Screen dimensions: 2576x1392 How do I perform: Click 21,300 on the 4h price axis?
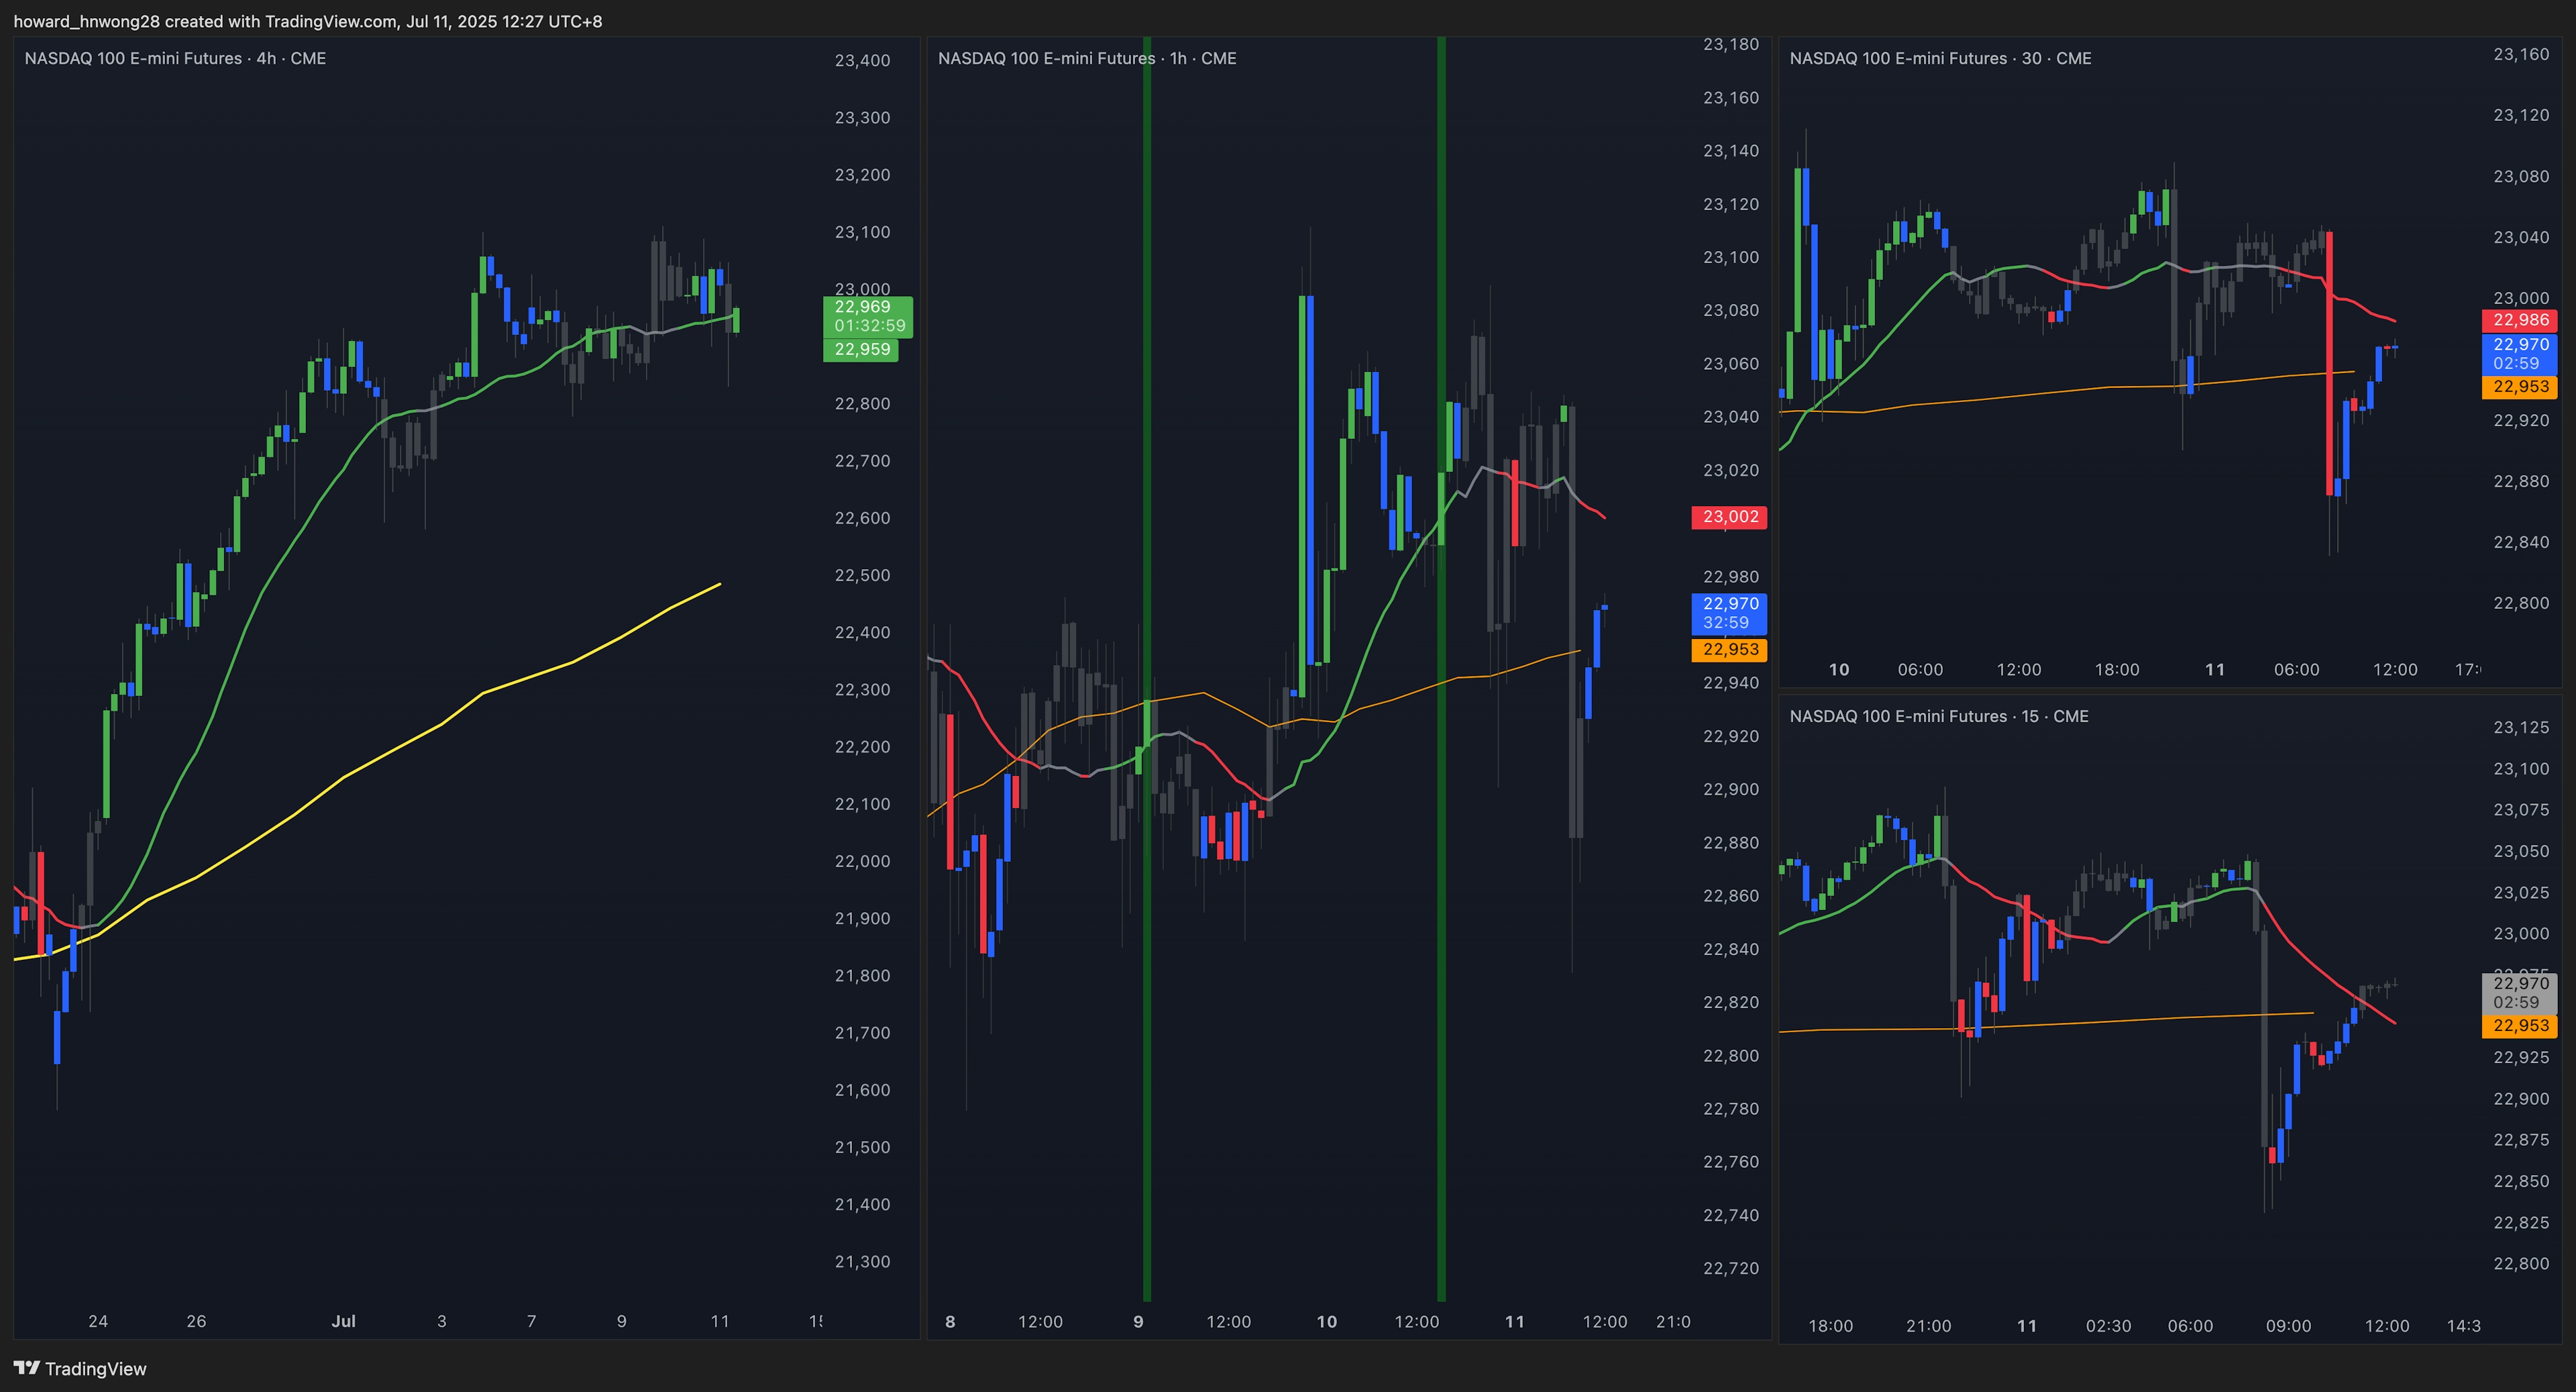[862, 1262]
